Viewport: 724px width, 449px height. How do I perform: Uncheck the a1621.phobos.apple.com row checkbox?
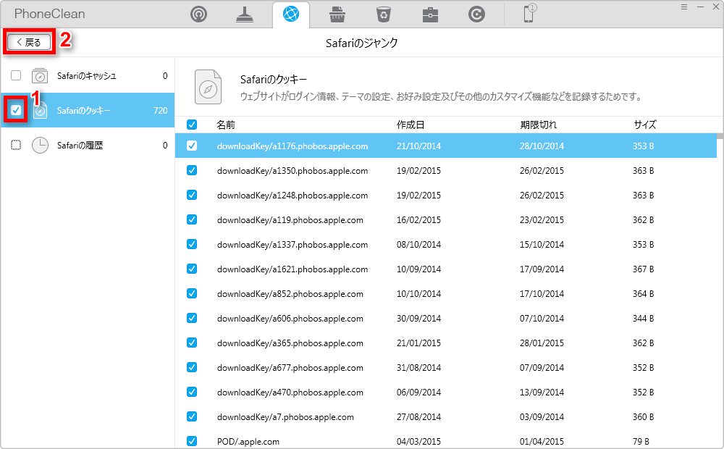[192, 269]
